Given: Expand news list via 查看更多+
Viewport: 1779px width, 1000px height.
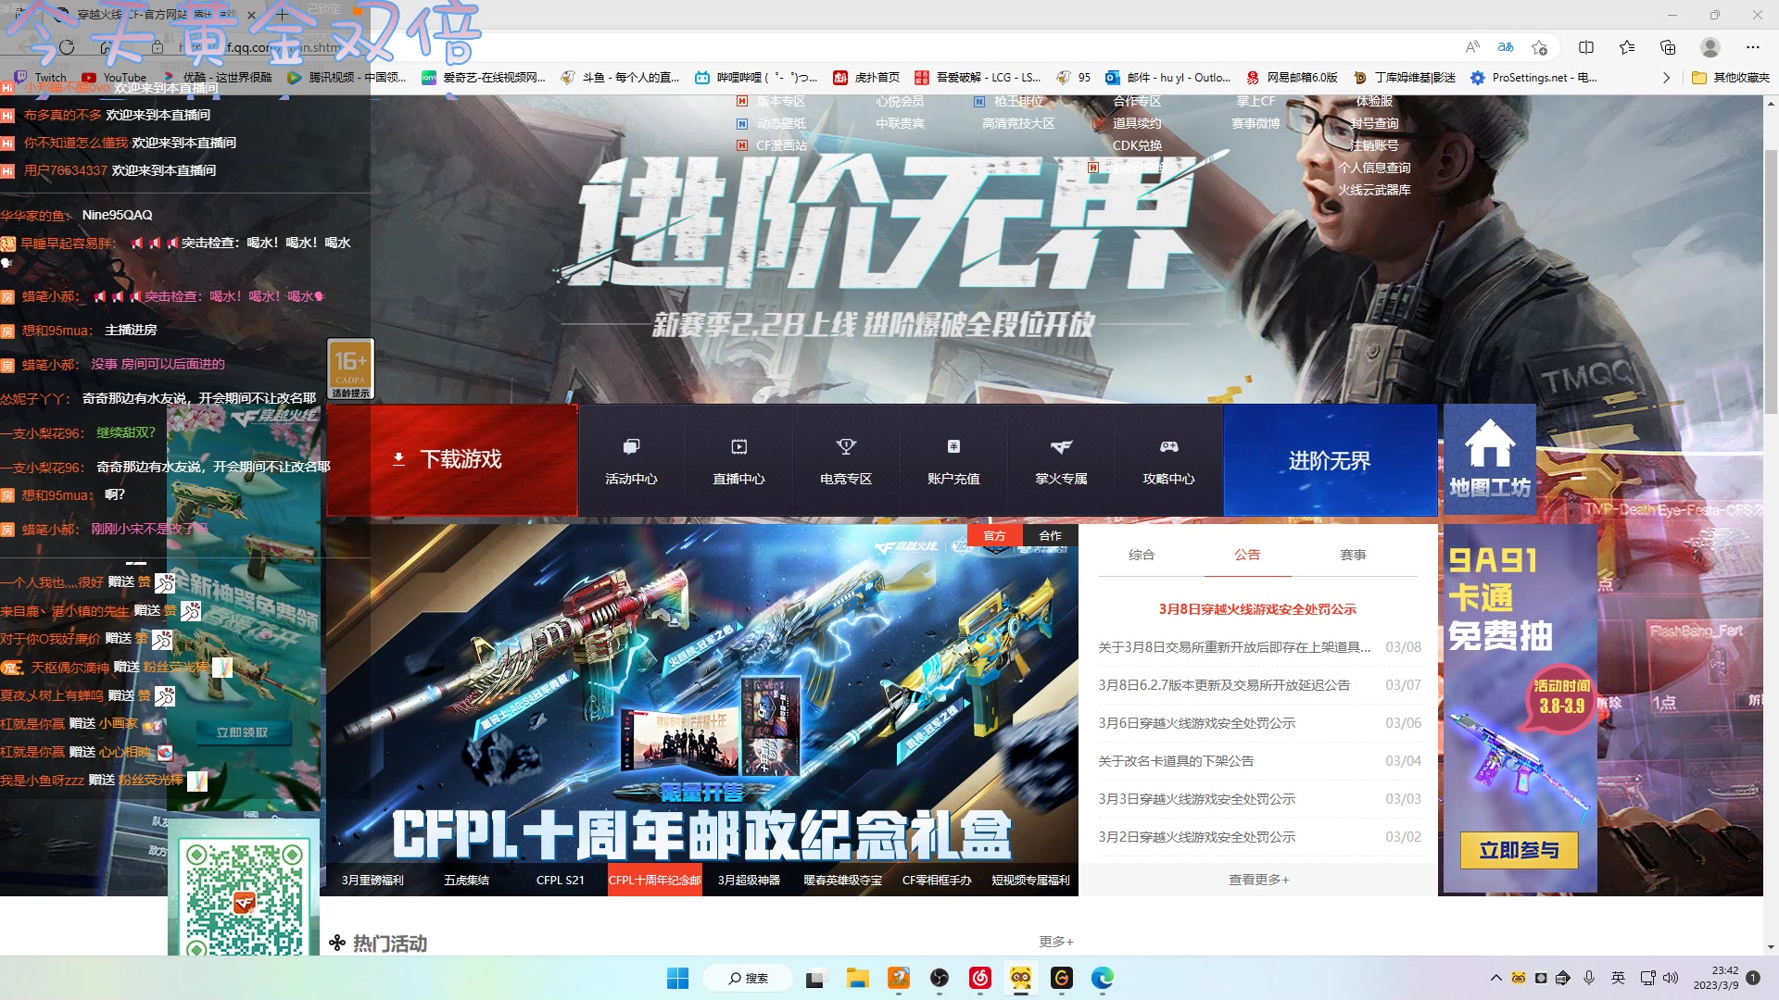Looking at the screenshot, I should tap(1258, 880).
